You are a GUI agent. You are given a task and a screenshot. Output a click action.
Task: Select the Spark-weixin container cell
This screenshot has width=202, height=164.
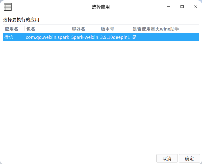85,37
